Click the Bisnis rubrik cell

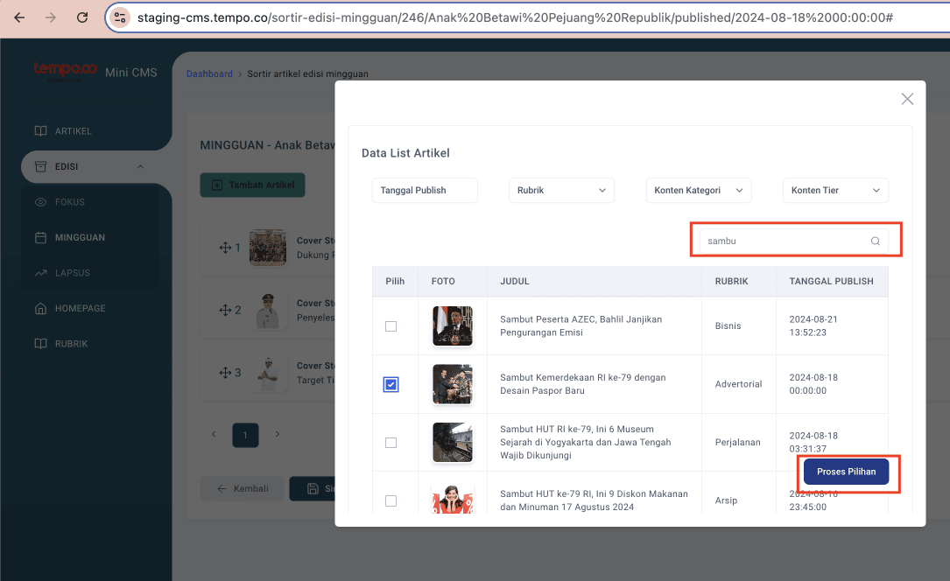coord(728,326)
